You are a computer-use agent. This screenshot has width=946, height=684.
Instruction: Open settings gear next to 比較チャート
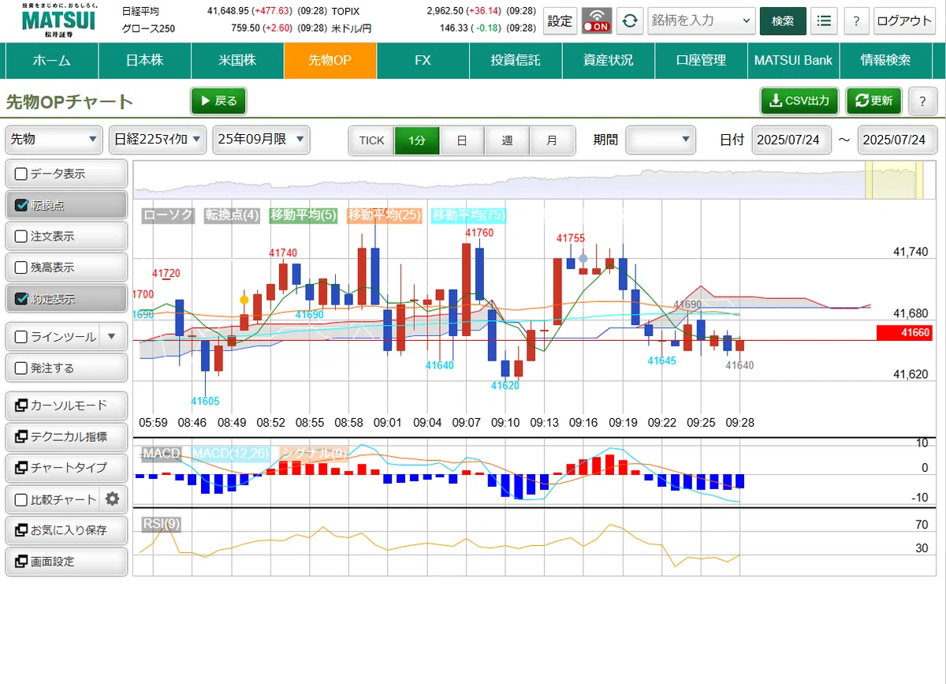(113, 499)
